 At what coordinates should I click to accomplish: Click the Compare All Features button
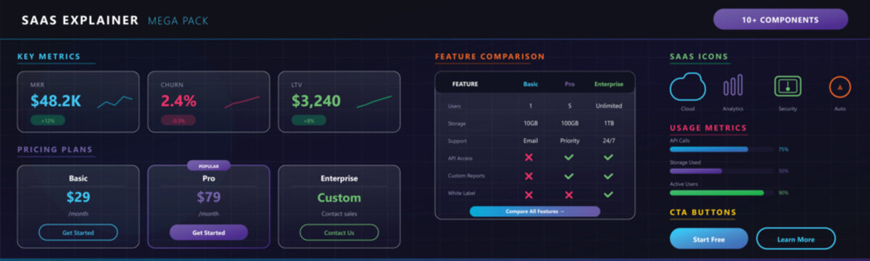[x=535, y=211]
